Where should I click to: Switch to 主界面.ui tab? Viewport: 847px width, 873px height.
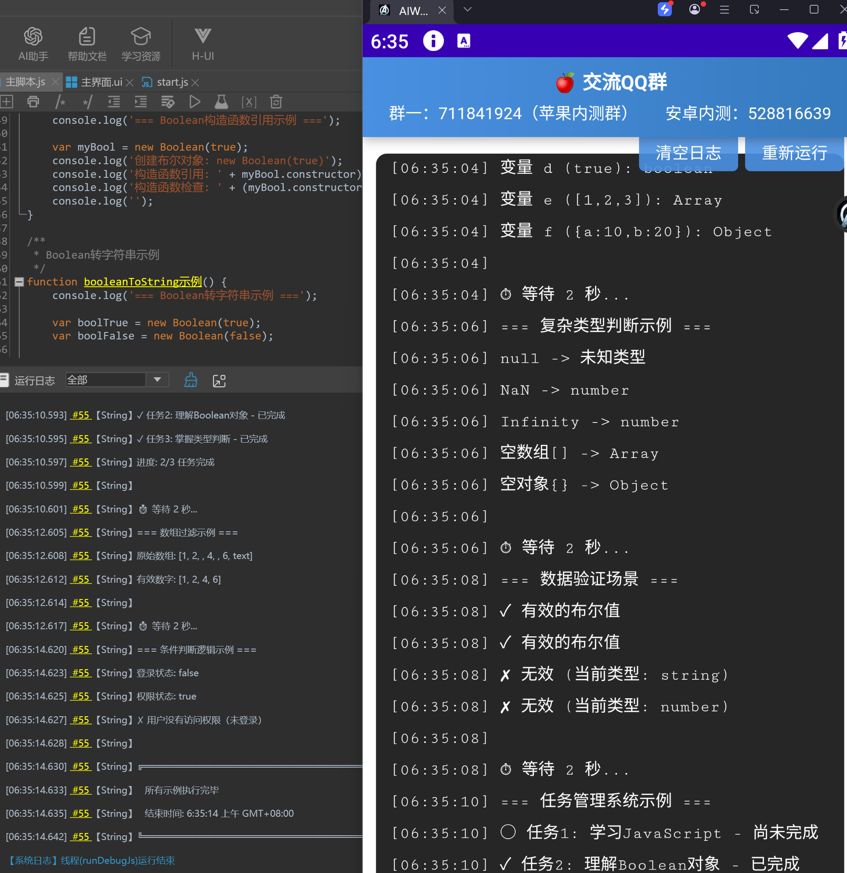pos(101,82)
